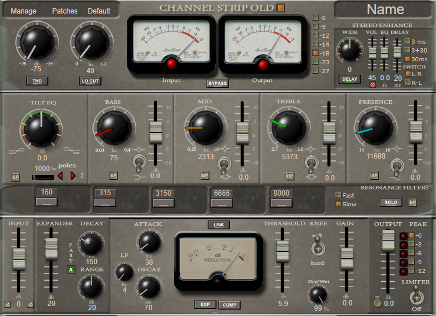Flip the Mid filter shape toggle switch
The height and width of the screenshot is (316, 436).
click(224, 165)
